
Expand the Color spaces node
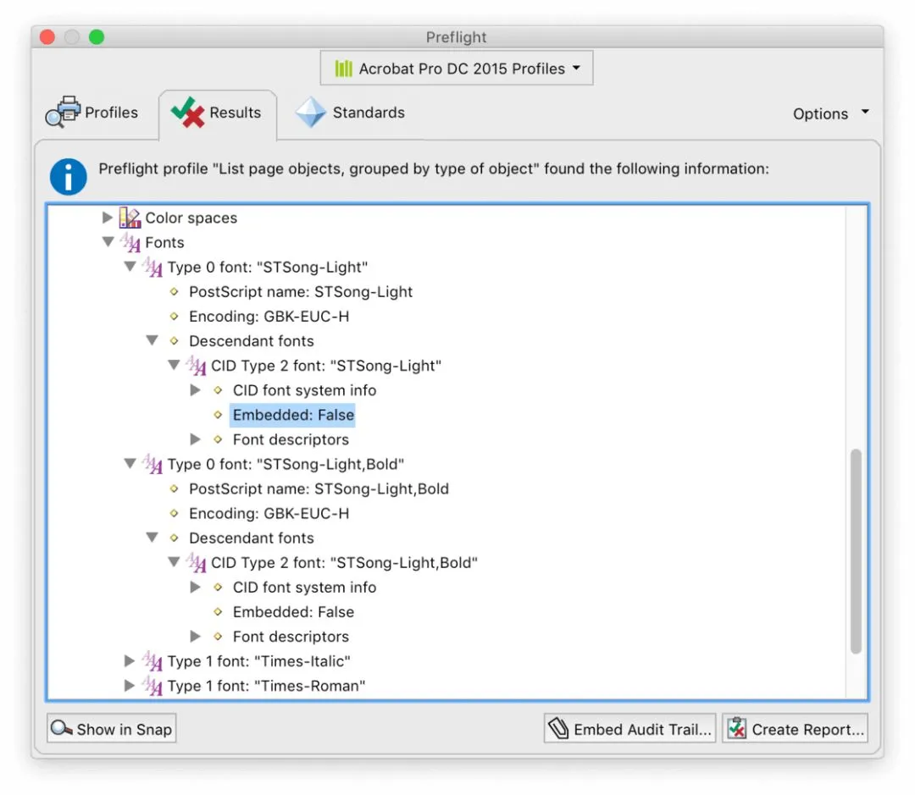(x=108, y=218)
